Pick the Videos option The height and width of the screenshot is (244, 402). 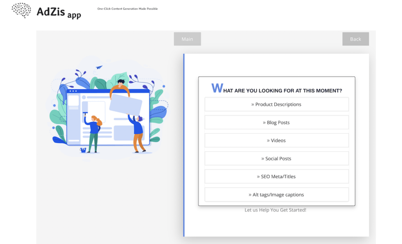tap(277, 141)
